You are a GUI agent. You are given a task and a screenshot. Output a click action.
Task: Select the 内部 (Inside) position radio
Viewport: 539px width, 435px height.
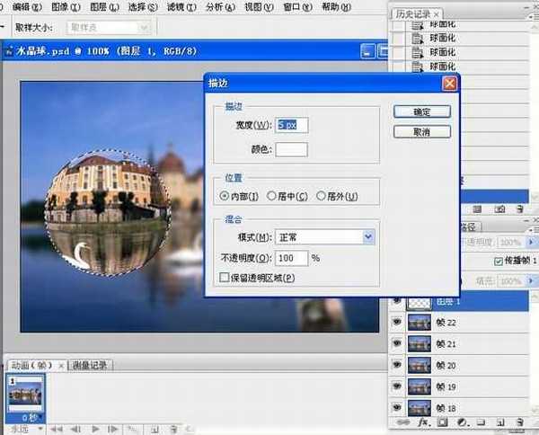point(225,196)
